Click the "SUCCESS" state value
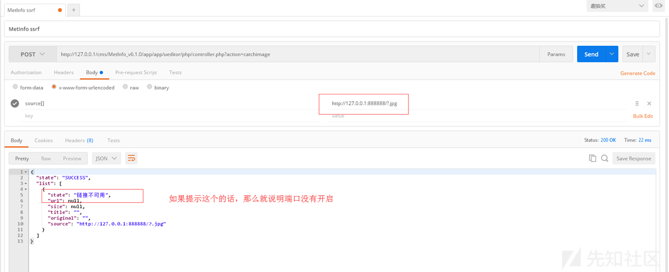 click(76, 178)
